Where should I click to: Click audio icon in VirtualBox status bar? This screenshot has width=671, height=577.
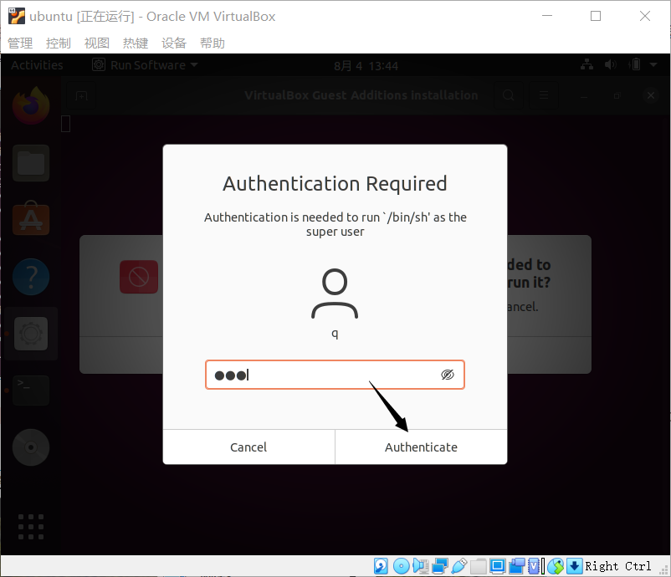coord(421,566)
